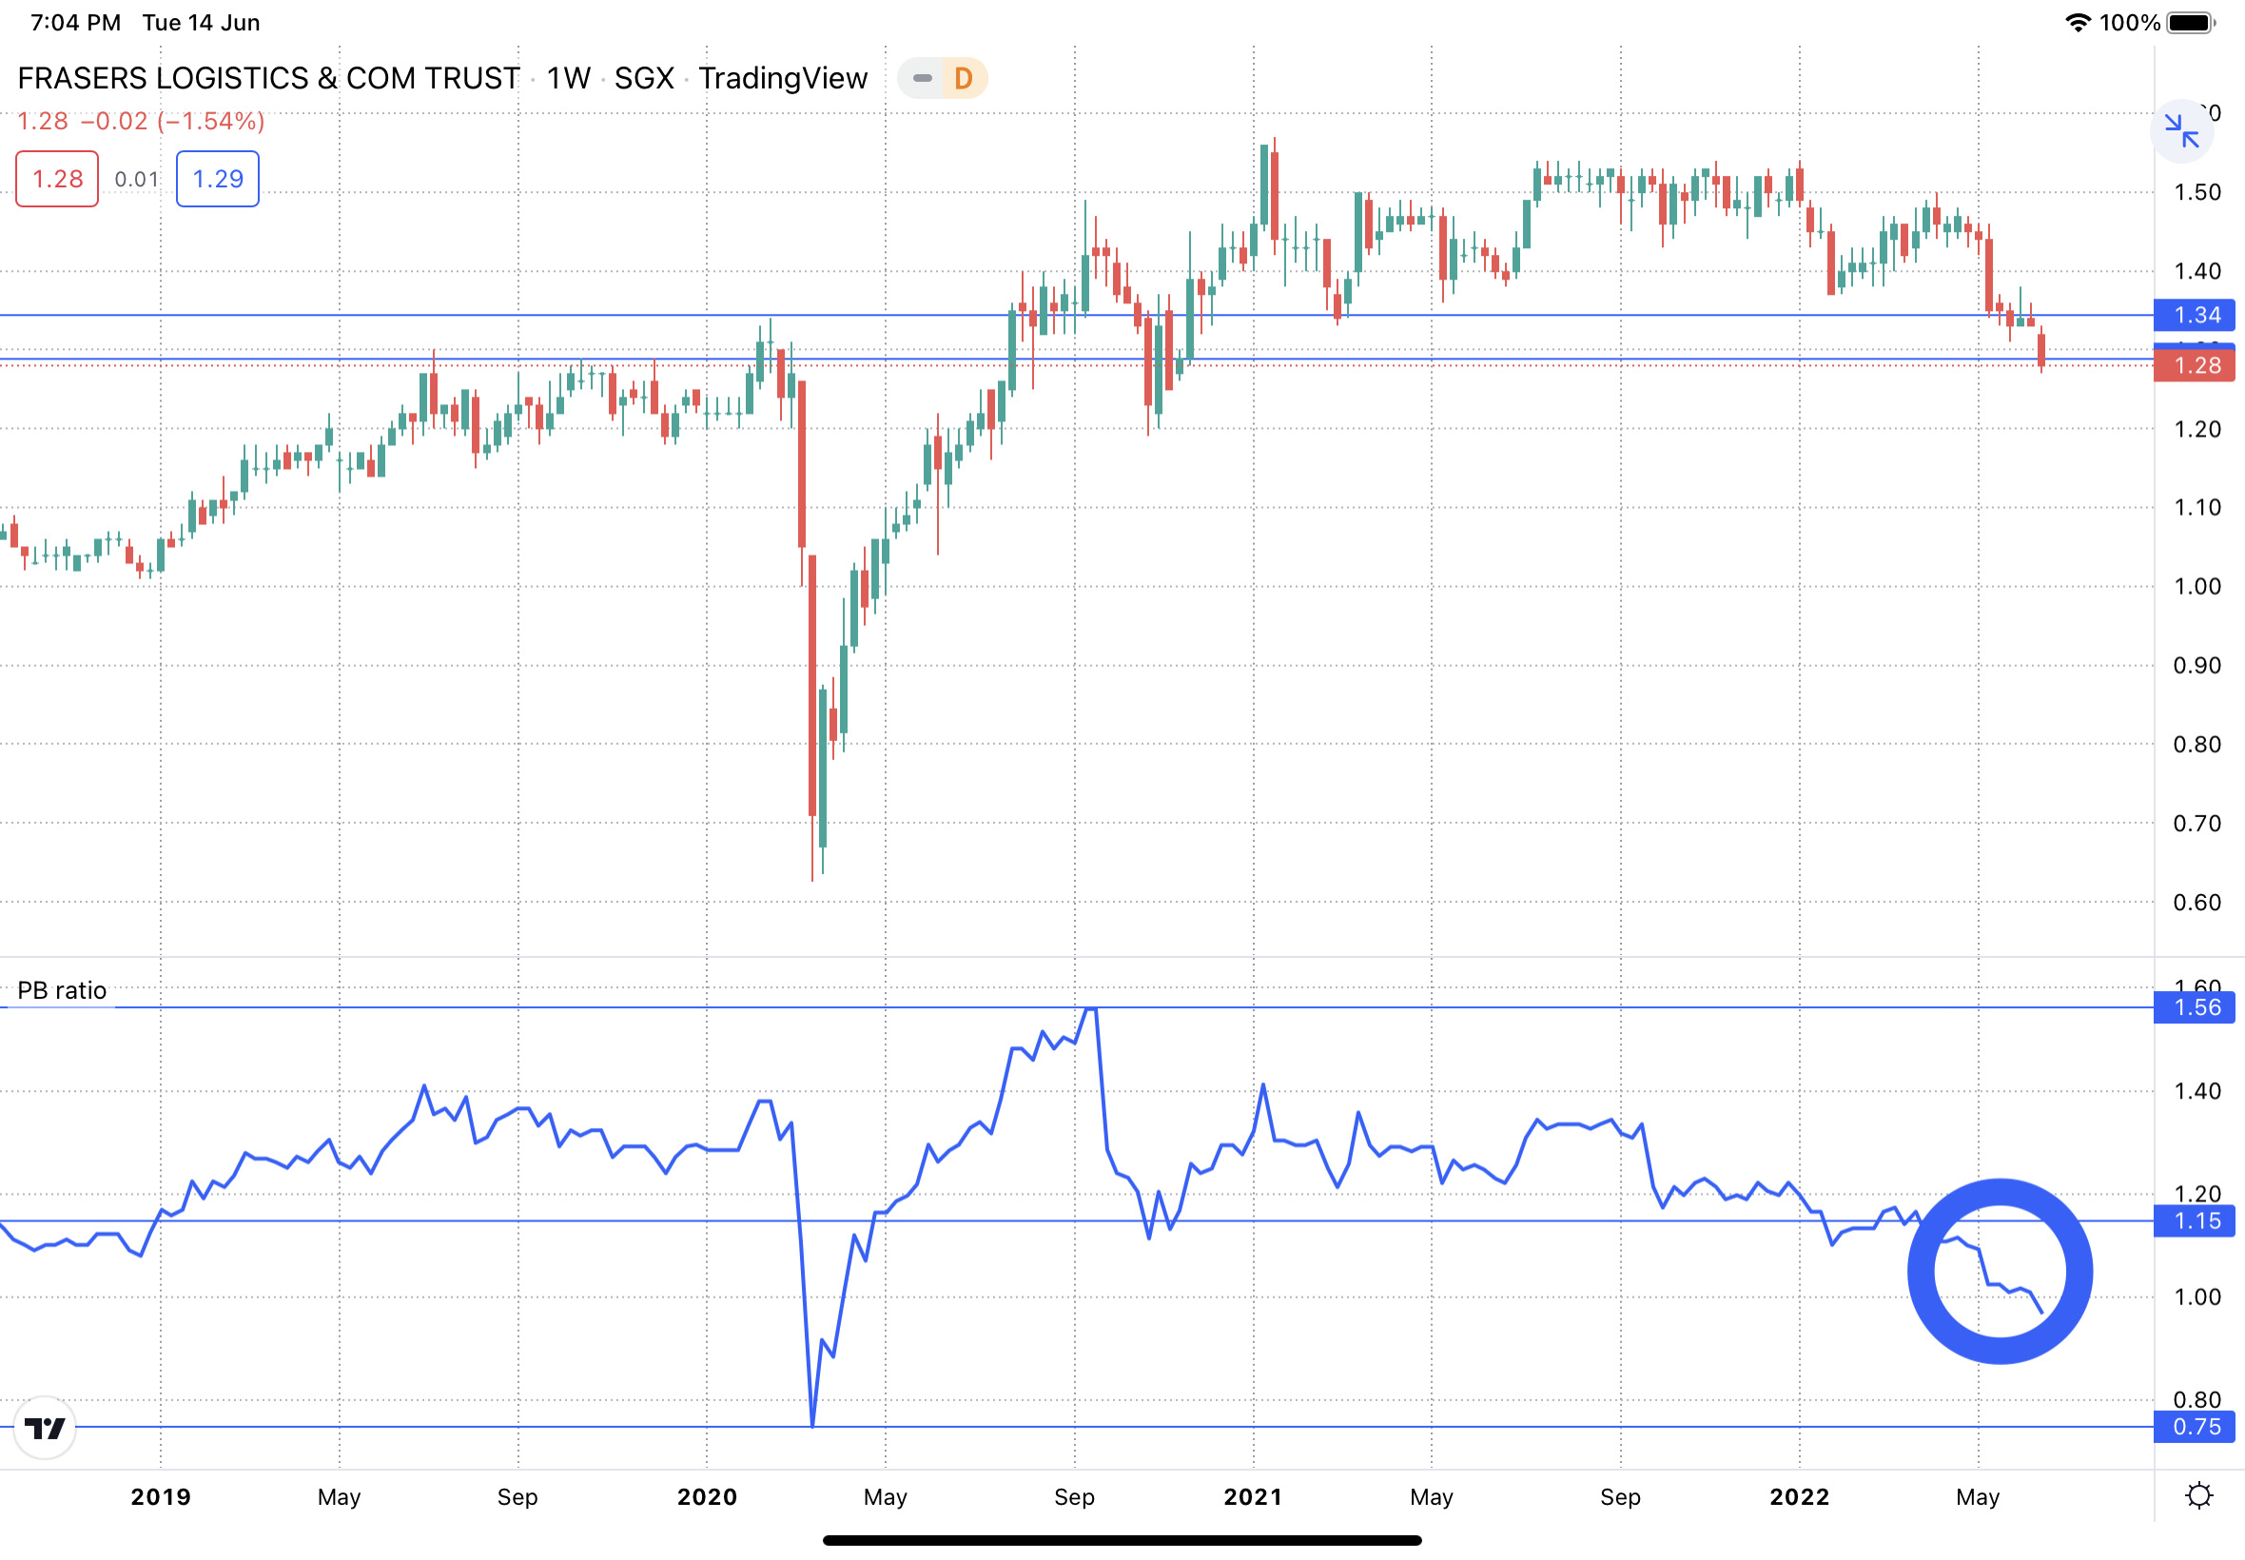Click the orange D dividend badge
Screen dimensions: 2245x1560
pyautogui.click(x=964, y=78)
